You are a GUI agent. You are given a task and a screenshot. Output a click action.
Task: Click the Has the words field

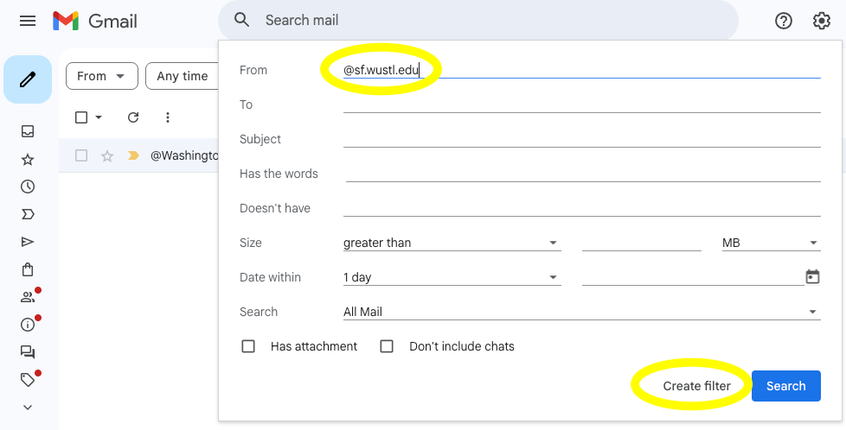pyautogui.click(x=583, y=174)
